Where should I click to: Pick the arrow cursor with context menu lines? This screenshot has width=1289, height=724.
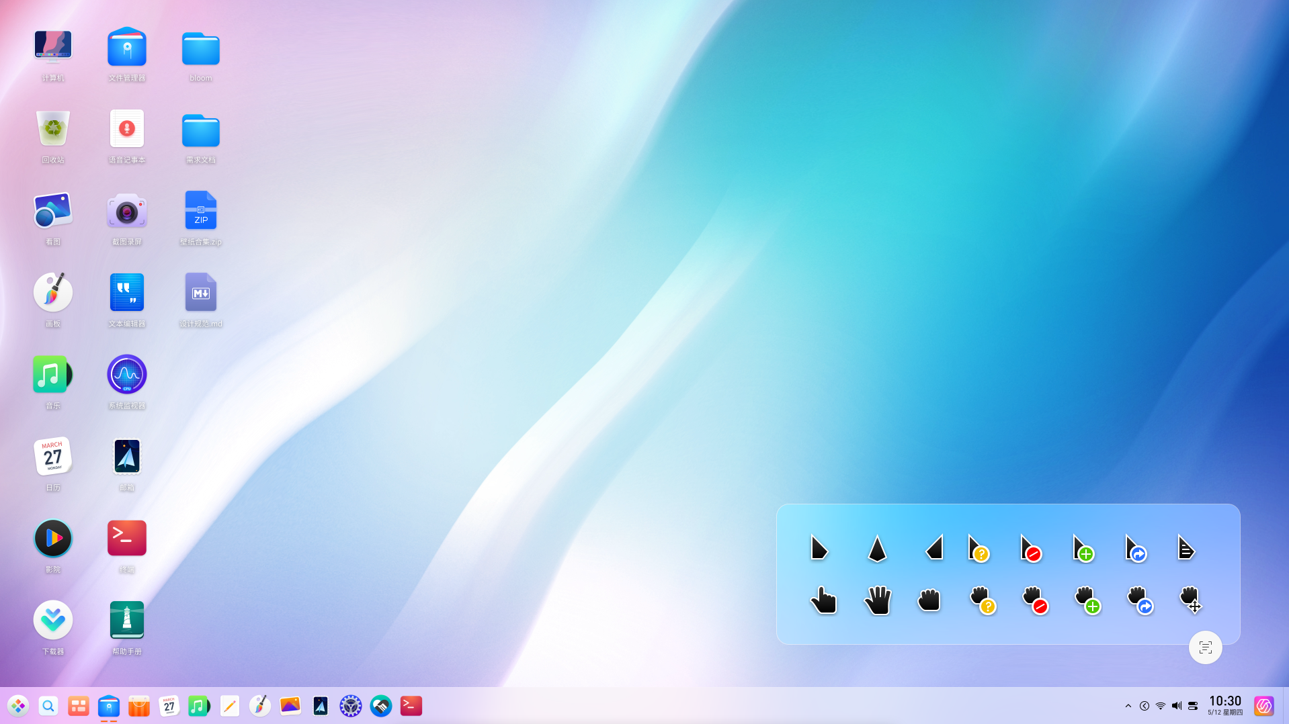(1186, 548)
